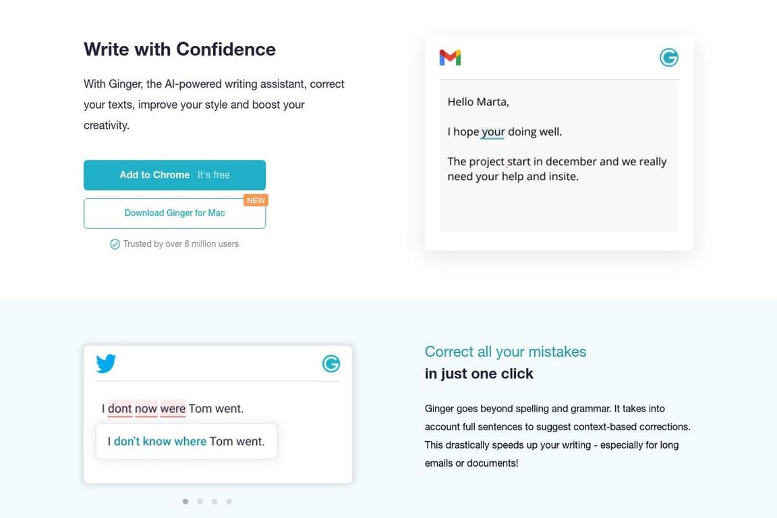Click the 'Correct all your mistakes' heading

[505, 351]
